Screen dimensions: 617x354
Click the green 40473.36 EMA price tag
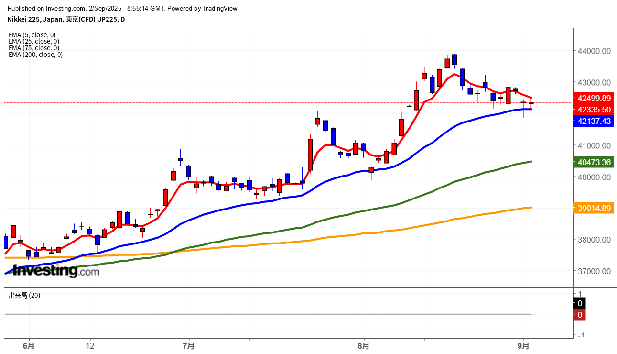(594, 162)
